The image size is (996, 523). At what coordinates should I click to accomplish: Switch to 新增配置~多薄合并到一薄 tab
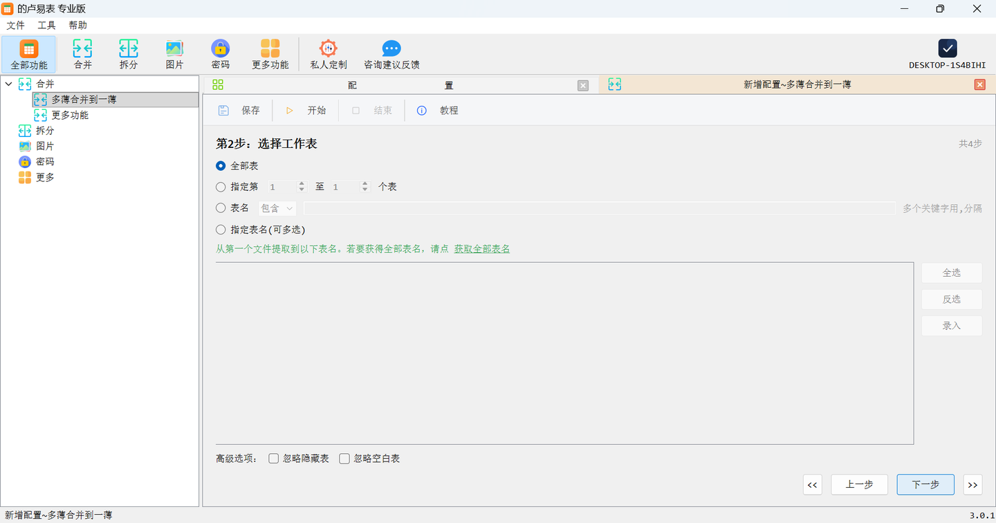[x=797, y=85]
